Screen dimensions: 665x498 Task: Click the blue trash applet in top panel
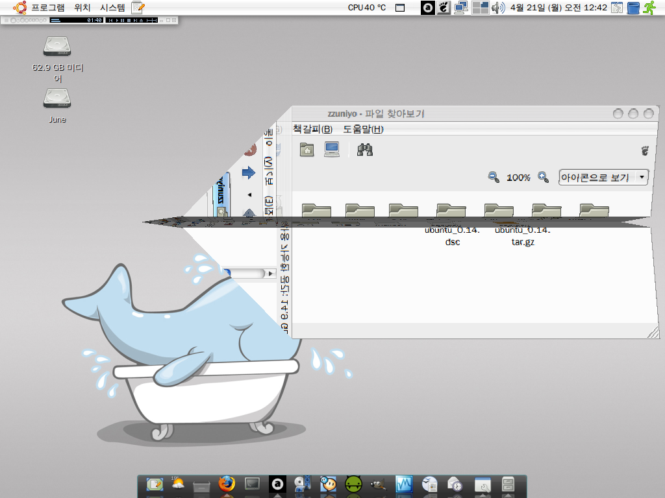point(633,8)
